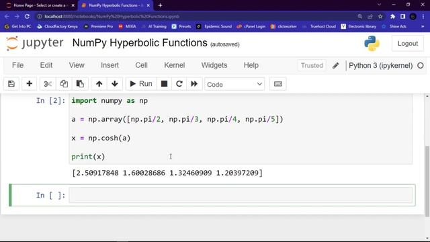
Task: Open the File menu
Action: (x=18, y=65)
